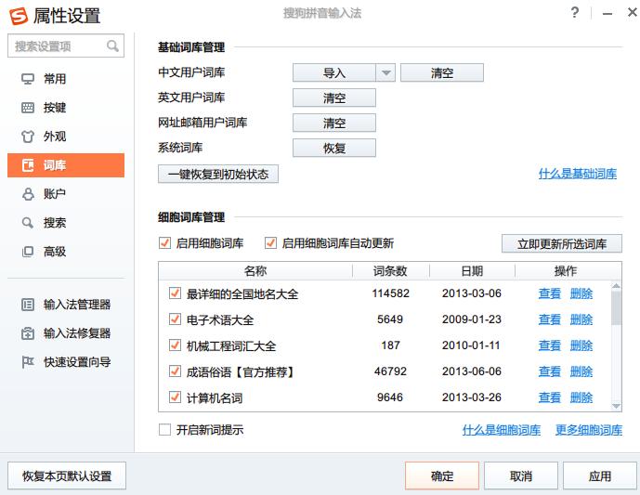Click the search magnifier icon in settings search
This screenshot has width=640, height=495.
pyautogui.click(x=112, y=46)
